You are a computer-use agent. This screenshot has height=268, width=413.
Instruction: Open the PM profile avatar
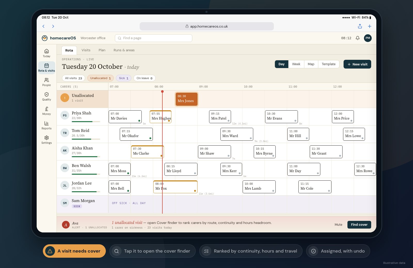pyautogui.click(x=368, y=38)
